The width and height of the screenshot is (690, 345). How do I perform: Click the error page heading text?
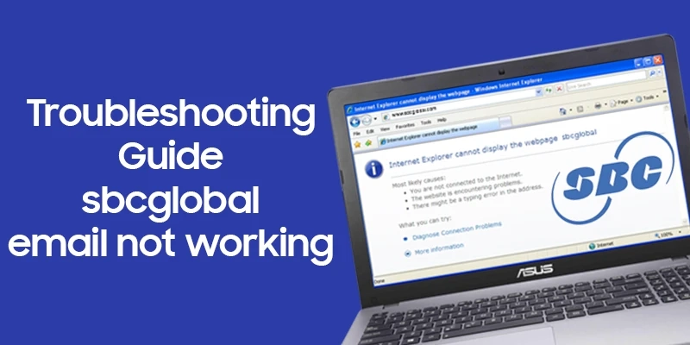(492, 149)
